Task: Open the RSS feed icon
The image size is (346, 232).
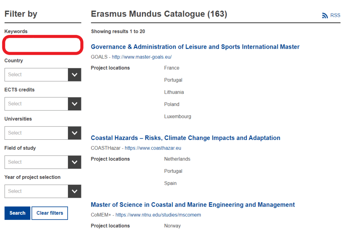Action: [325, 16]
